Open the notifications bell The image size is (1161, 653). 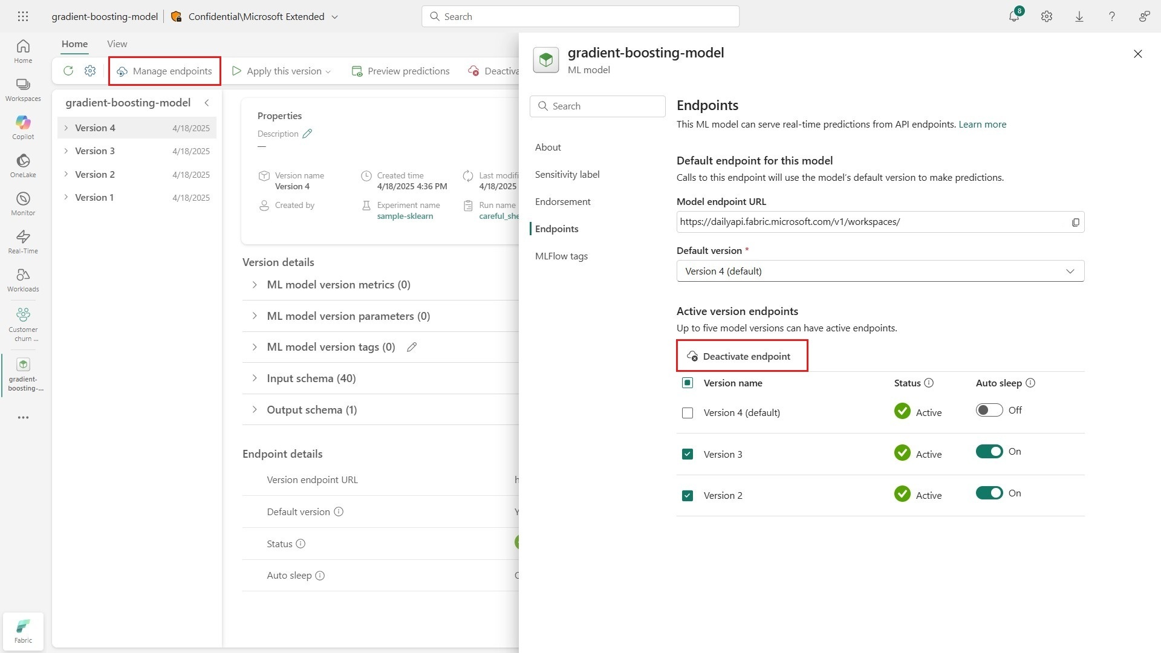(x=1014, y=16)
